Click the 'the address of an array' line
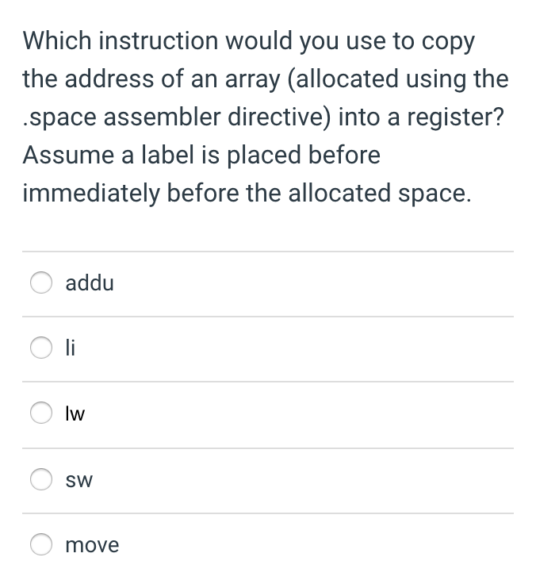Viewport: 536px width, 584px height. coord(265,79)
